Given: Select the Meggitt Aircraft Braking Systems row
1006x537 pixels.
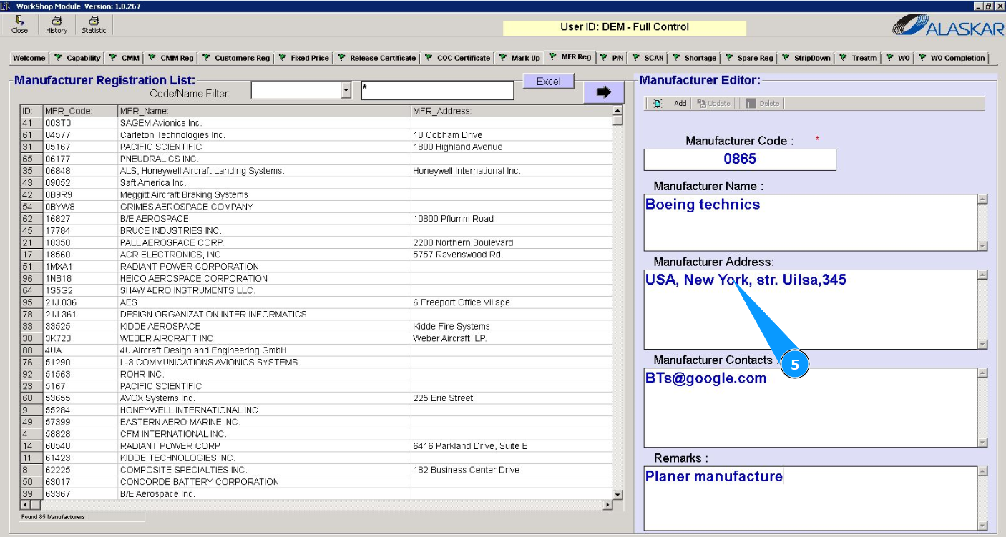Looking at the screenshot, I should [x=316, y=194].
